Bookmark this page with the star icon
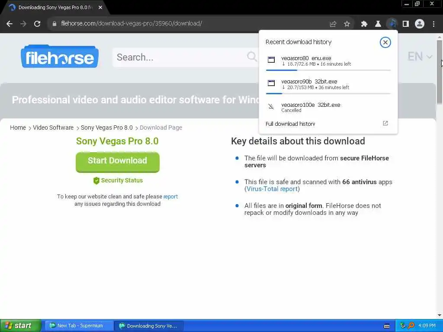The image size is (443, 332). (347, 24)
